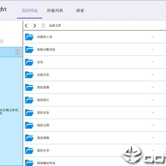Select the 我的照片 folder name
The image size is (166, 166).
coord(43,100)
